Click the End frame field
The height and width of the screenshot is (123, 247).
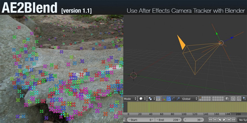click(169, 120)
